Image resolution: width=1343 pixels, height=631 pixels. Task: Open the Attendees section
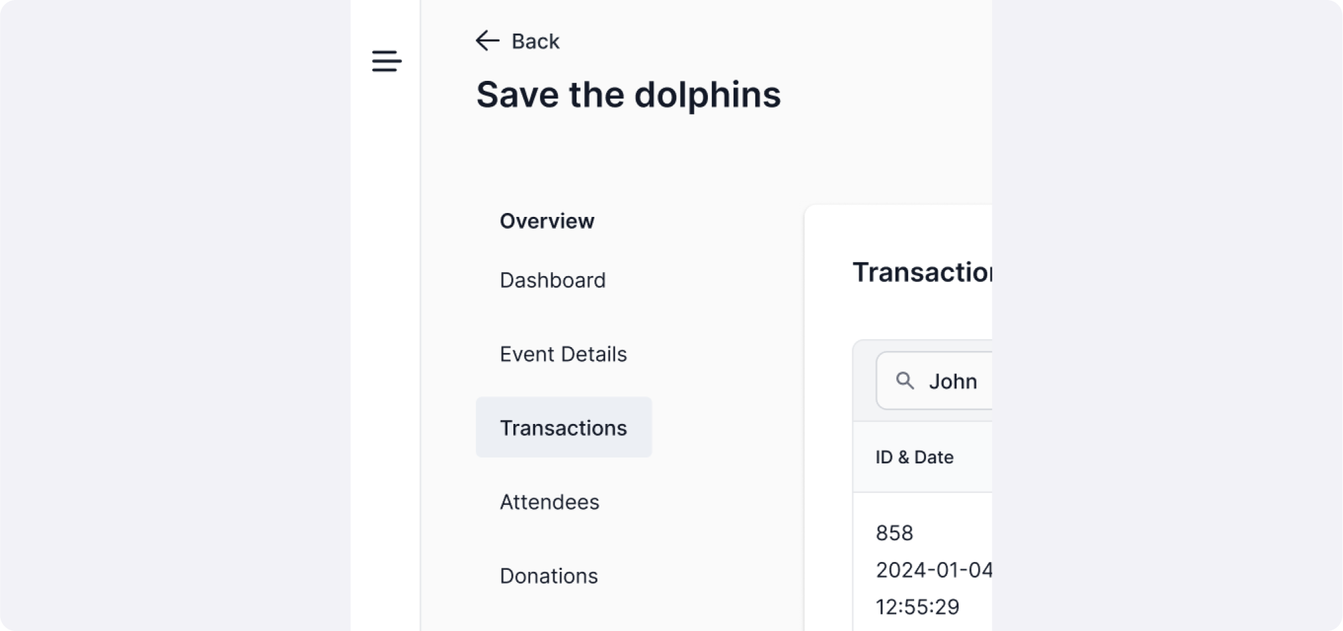[x=549, y=502]
